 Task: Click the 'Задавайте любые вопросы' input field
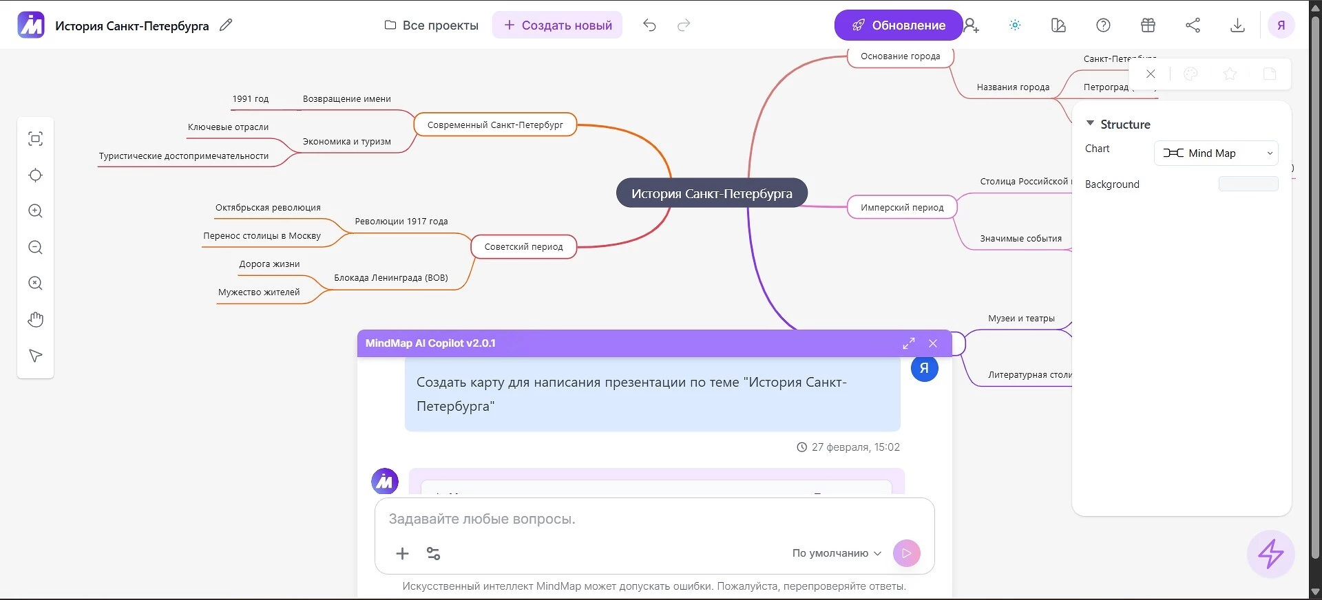654,519
